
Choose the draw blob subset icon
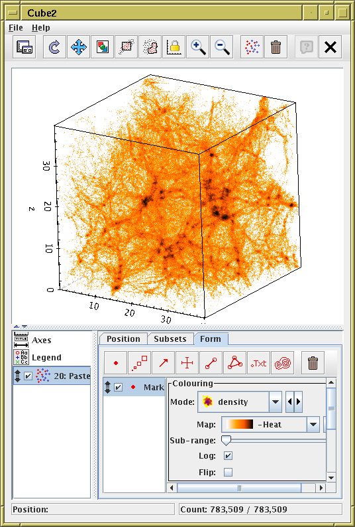pyautogui.click(x=150, y=47)
